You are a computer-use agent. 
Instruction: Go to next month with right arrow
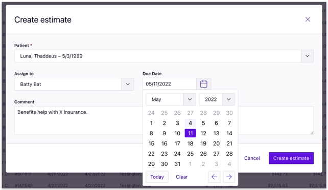click(x=229, y=177)
